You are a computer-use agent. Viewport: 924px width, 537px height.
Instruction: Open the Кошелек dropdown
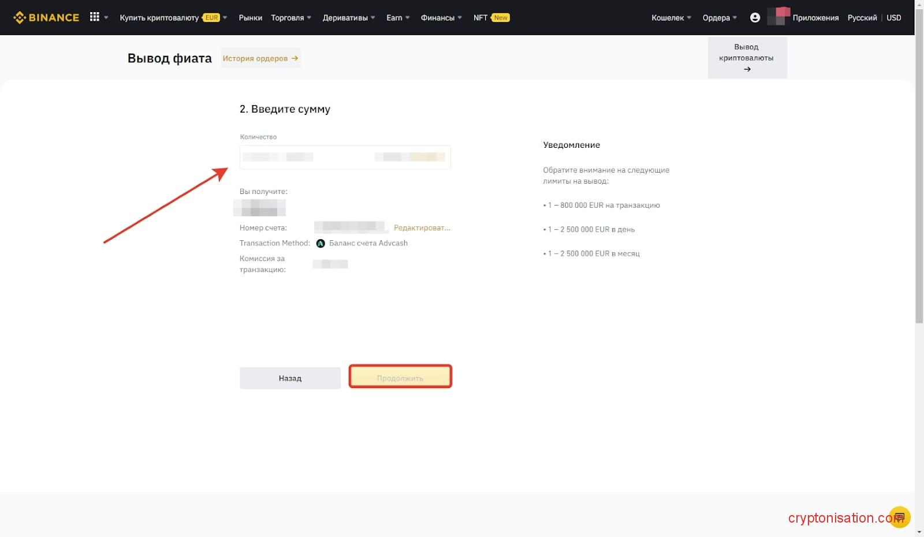pyautogui.click(x=670, y=17)
